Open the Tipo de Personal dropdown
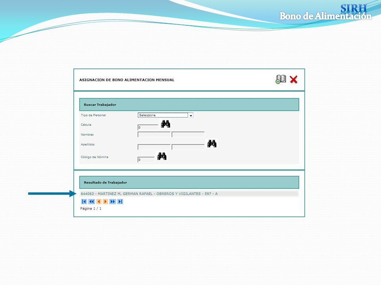 pyautogui.click(x=165, y=115)
